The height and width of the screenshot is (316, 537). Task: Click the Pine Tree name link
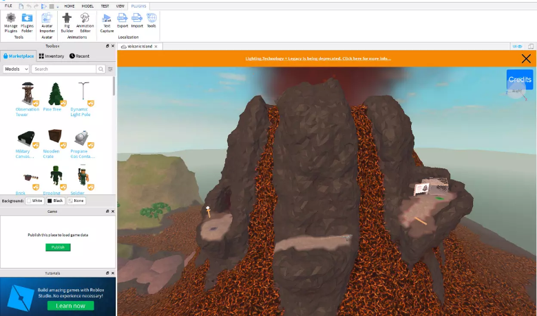click(x=52, y=109)
